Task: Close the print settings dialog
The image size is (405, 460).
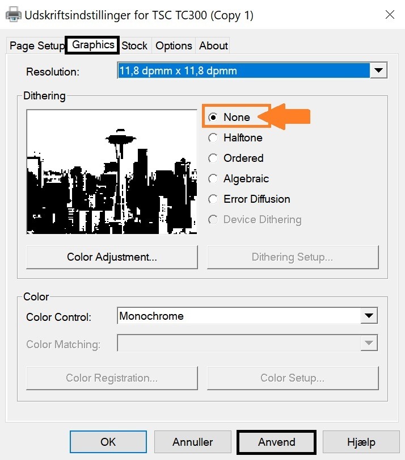Action: point(390,14)
